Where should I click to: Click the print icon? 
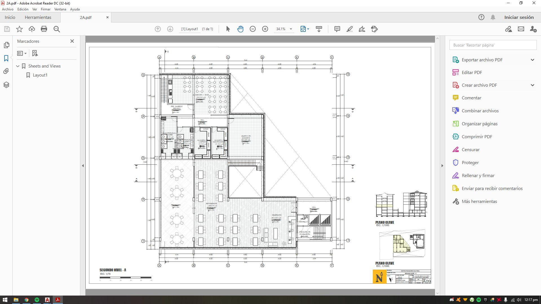pos(44,29)
